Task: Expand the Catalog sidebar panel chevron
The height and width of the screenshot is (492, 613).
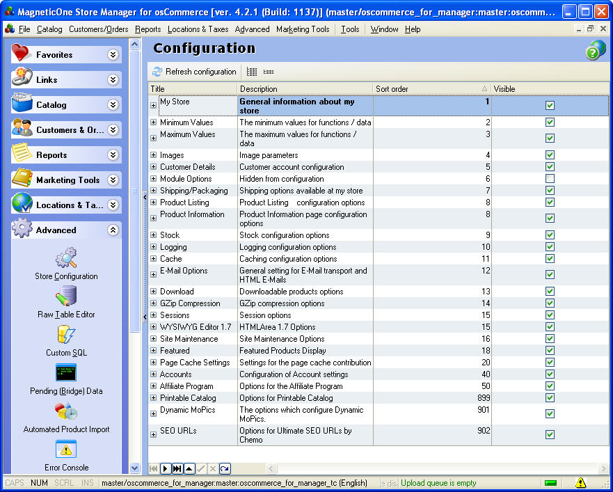Action: [x=113, y=104]
